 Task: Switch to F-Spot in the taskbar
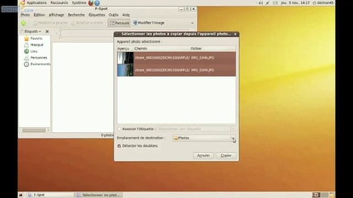pyautogui.click(x=50, y=195)
